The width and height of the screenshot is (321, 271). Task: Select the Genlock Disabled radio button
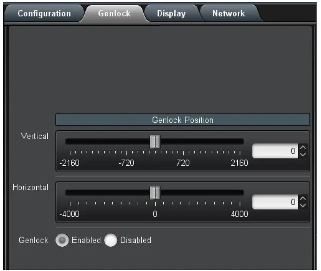click(x=111, y=240)
